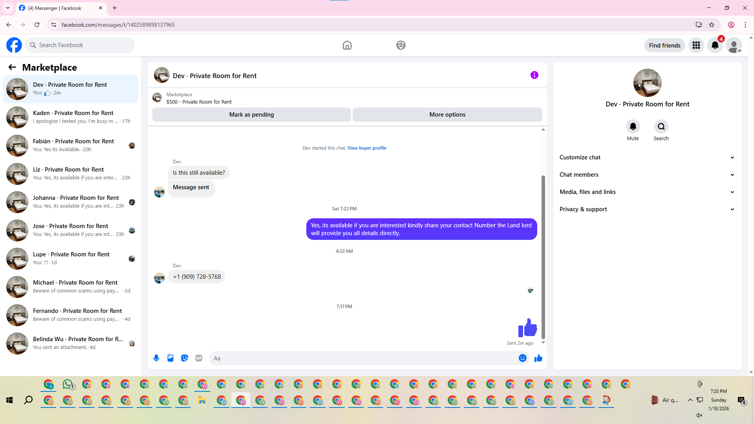Open the GIF picker icon
This screenshot has width=754, height=424.
point(199,358)
